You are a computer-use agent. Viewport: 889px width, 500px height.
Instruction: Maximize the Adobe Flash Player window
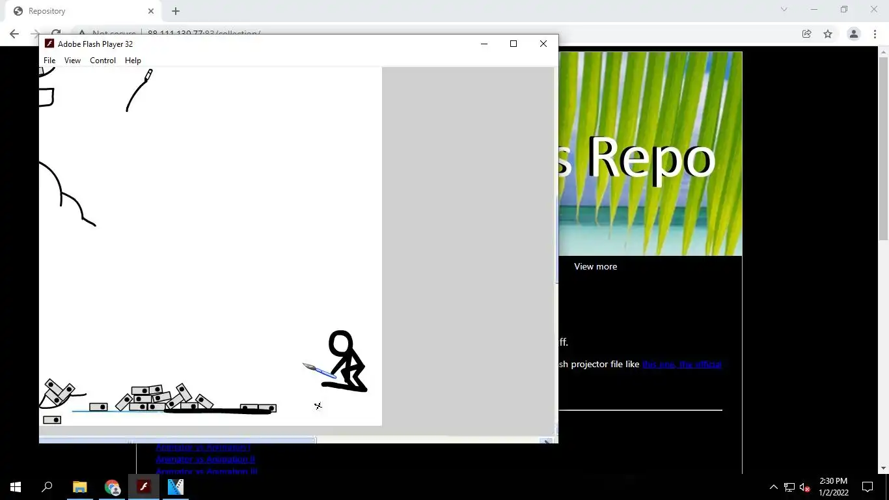coord(513,44)
